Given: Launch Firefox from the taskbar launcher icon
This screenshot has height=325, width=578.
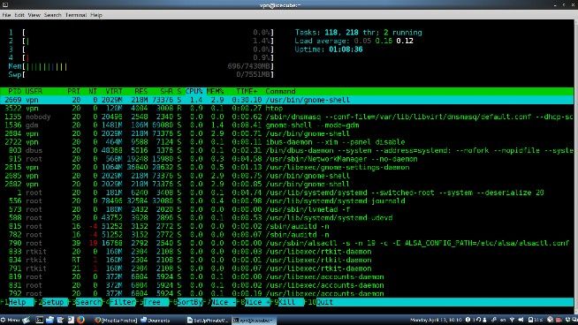Looking at the screenshot, I should pyautogui.click(x=80, y=320).
